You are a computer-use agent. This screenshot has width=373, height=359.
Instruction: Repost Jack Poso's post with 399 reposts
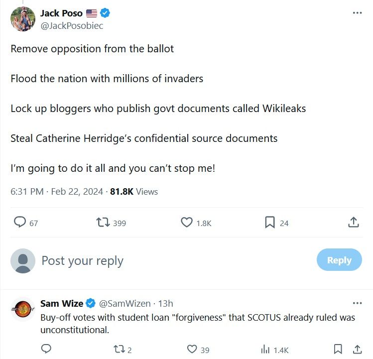103,223
